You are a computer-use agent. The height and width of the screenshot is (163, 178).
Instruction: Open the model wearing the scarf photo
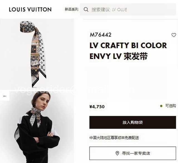[x=37, y=127]
